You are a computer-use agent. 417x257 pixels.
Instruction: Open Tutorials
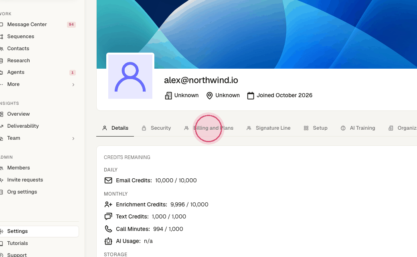(x=18, y=243)
